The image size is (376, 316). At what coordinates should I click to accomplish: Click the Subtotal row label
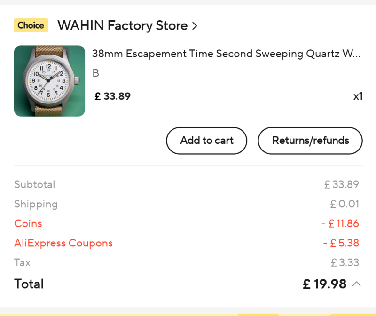[x=34, y=184]
